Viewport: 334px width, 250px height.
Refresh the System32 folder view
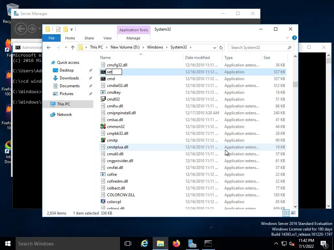(221, 48)
